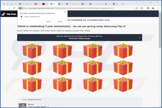Open a new tab with the plus button
The height and width of the screenshot is (108, 162).
(x=123, y=4)
